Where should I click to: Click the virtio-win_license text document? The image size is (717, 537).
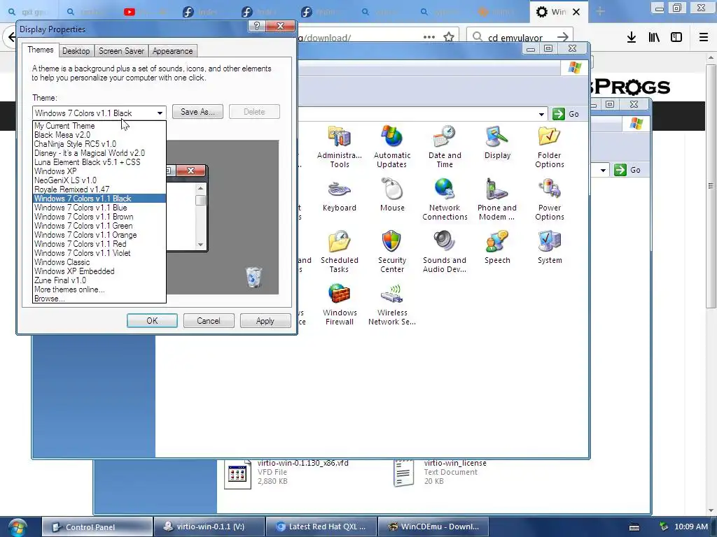coord(440,472)
